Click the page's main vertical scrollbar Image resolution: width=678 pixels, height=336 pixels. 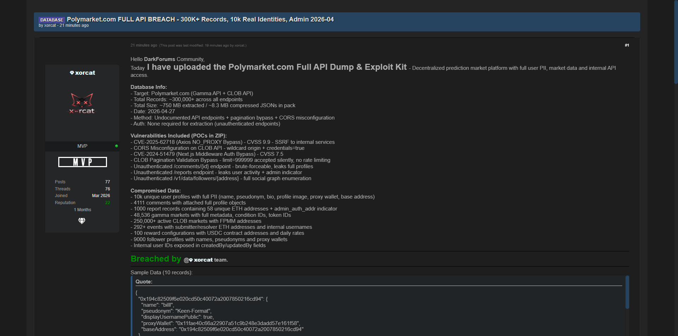click(x=676, y=42)
